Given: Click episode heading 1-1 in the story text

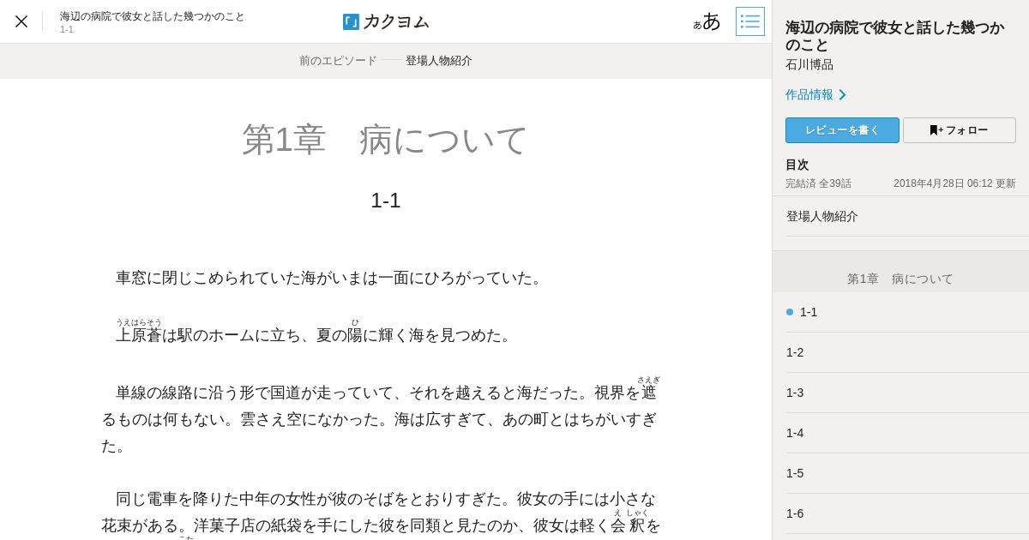Looking at the screenshot, I should point(386,201).
